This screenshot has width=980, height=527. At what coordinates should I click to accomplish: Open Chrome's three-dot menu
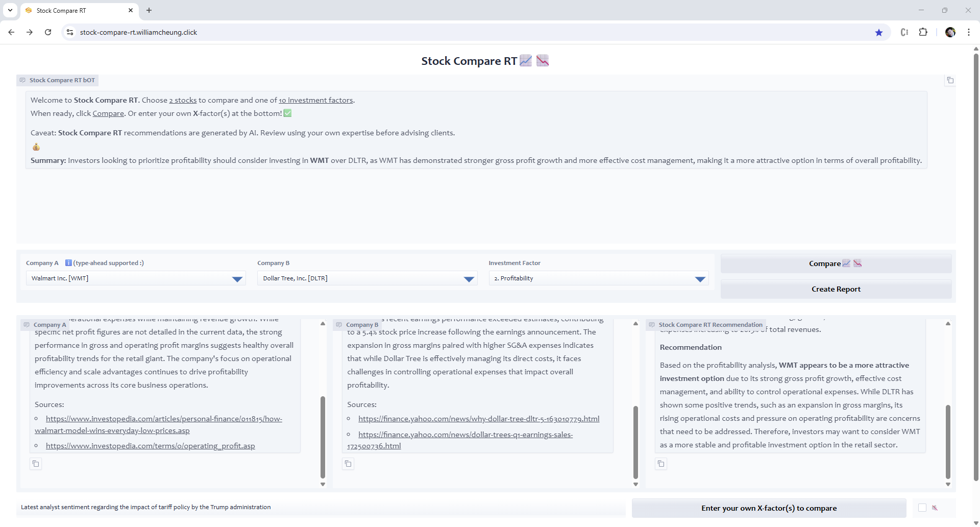pos(969,32)
